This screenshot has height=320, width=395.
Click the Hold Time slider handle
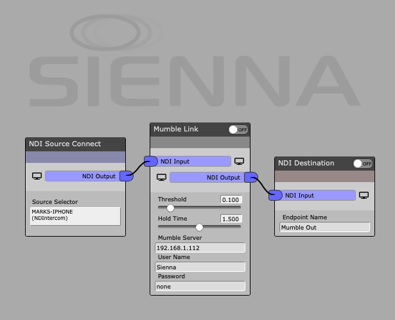(199, 227)
